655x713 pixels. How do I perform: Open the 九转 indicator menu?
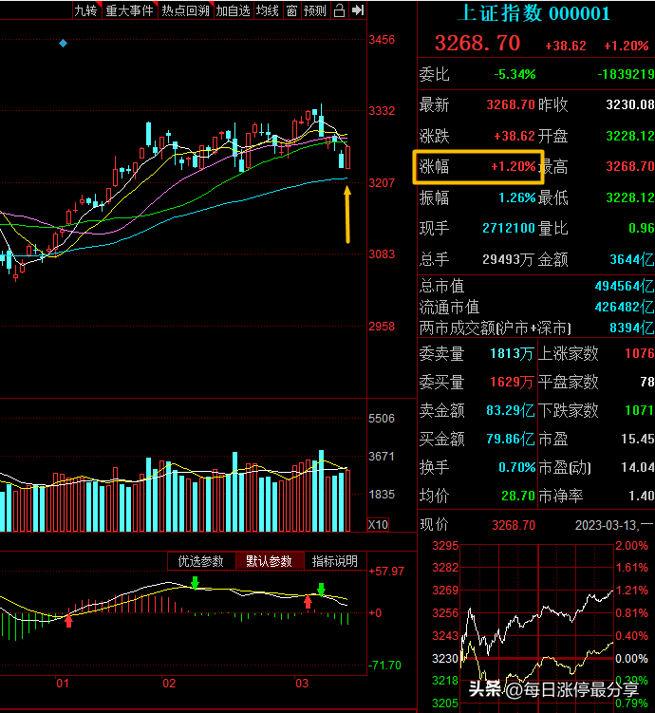coord(84,10)
